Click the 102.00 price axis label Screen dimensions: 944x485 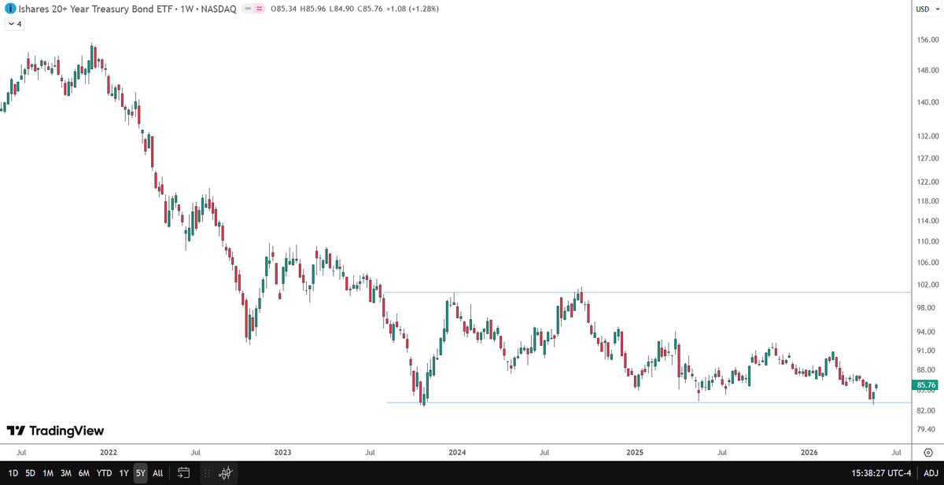coord(927,285)
